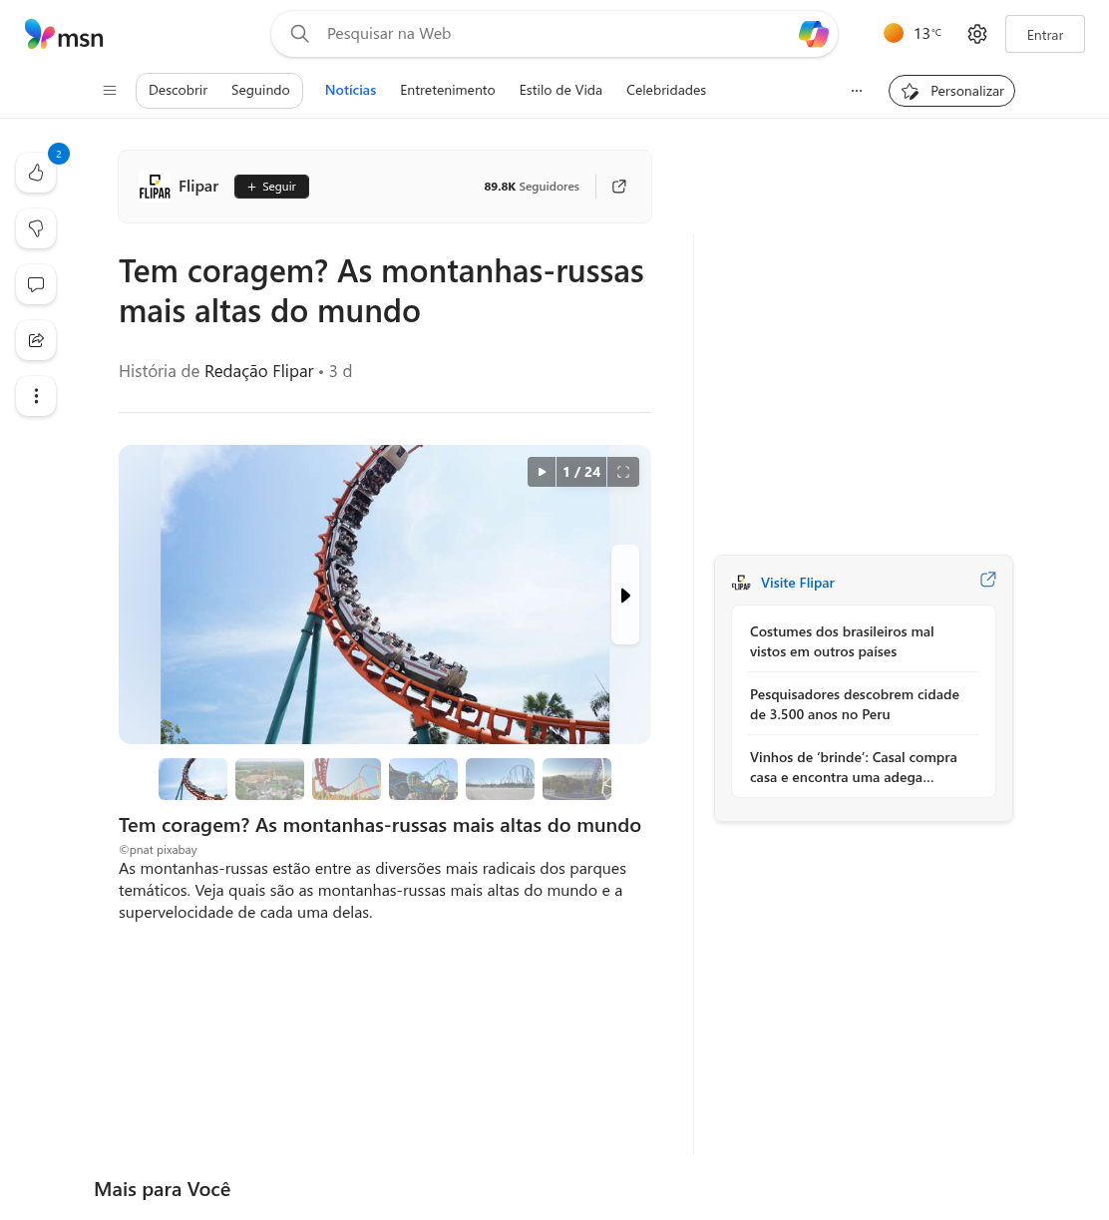Screen dimensions: 1109x1220
Task: Show more categories via ellipsis
Action: coord(857,90)
